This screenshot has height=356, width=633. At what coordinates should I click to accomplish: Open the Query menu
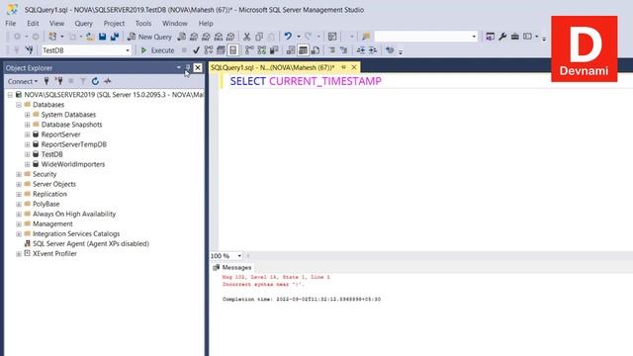tap(83, 24)
